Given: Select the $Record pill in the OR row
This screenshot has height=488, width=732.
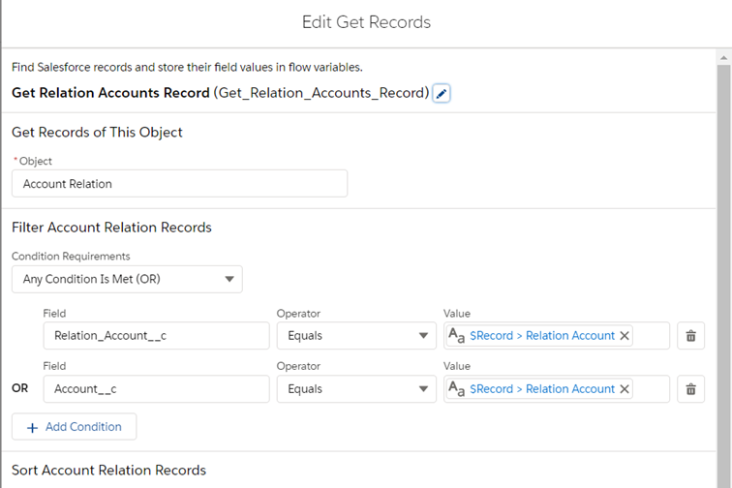Looking at the screenshot, I should click(541, 389).
